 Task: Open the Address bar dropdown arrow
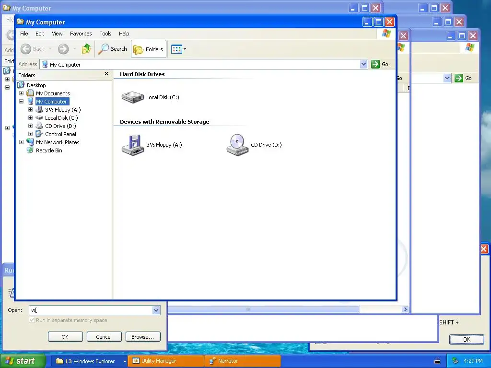(x=363, y=64)
